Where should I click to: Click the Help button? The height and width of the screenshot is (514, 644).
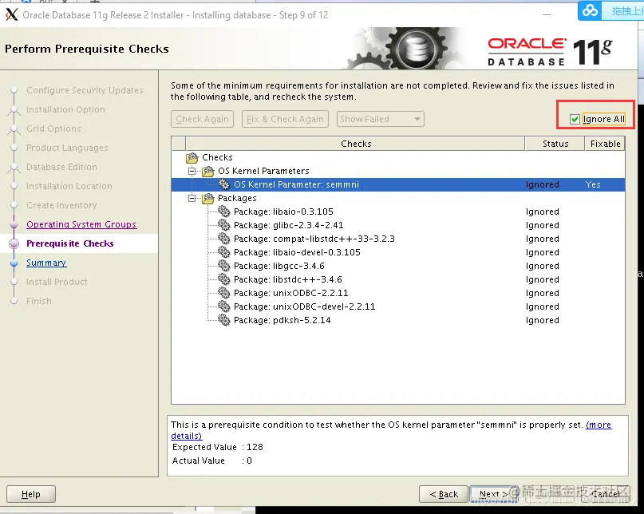point(31,494)
